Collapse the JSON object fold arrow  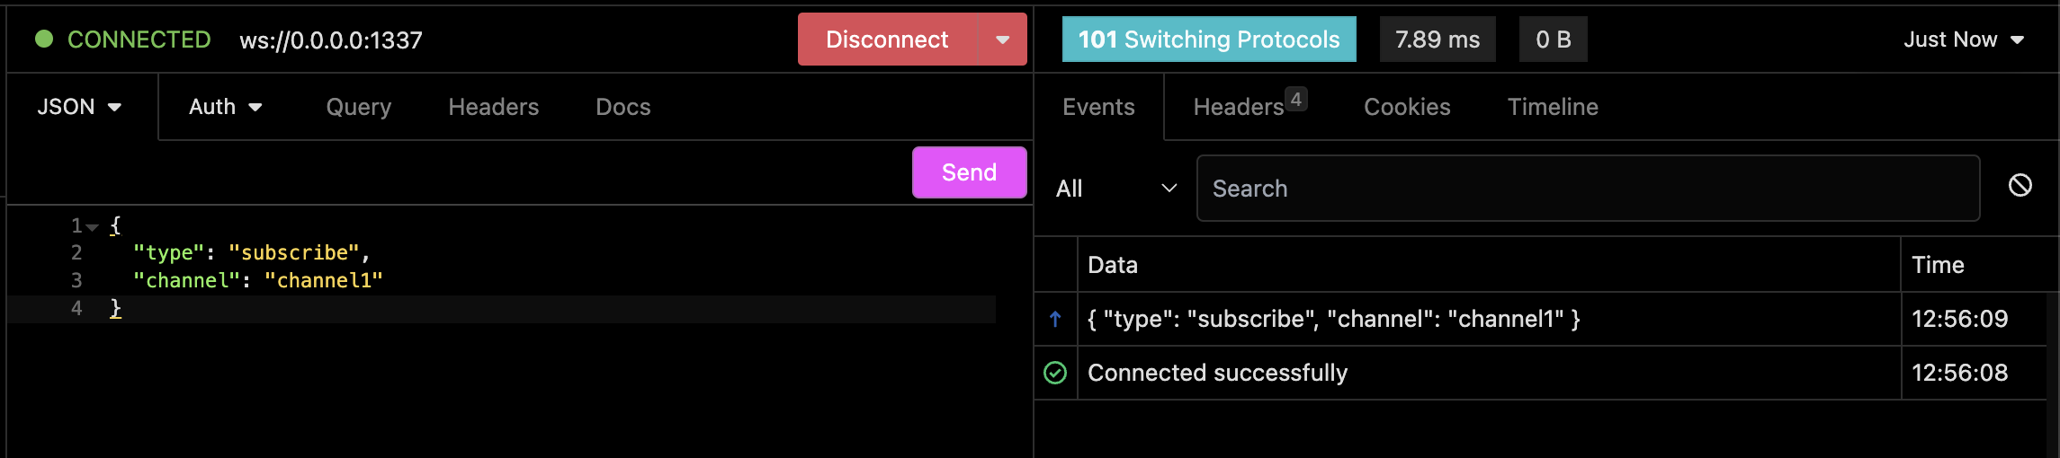pos(92,226)
